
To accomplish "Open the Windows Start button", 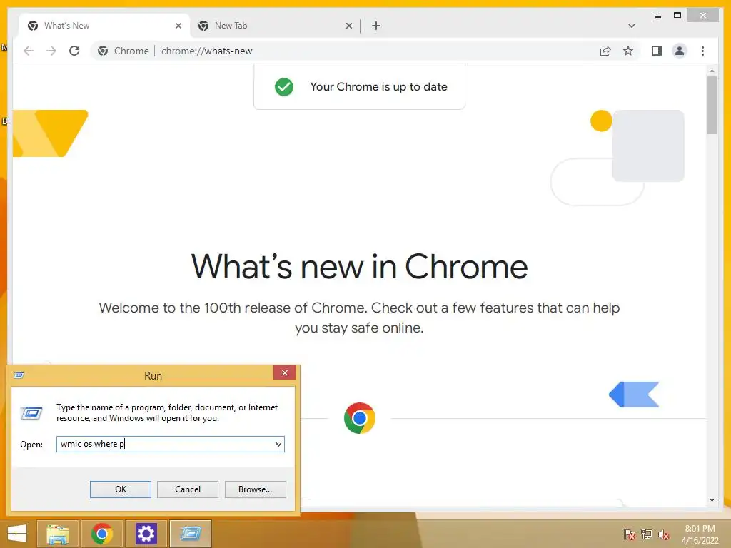I will click(17, 534).
